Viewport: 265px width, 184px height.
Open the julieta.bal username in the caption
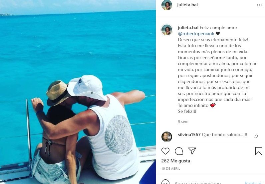click(188, 28)
